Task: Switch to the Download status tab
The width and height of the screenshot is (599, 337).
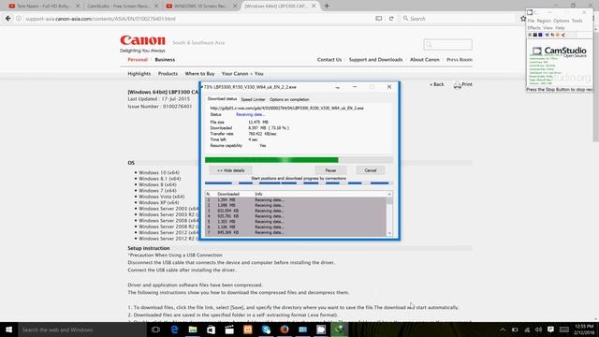Action: [x=222, y=99]
